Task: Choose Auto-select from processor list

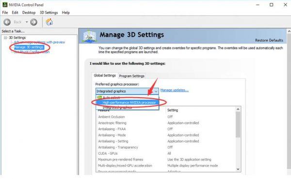Action: (127, 97)
